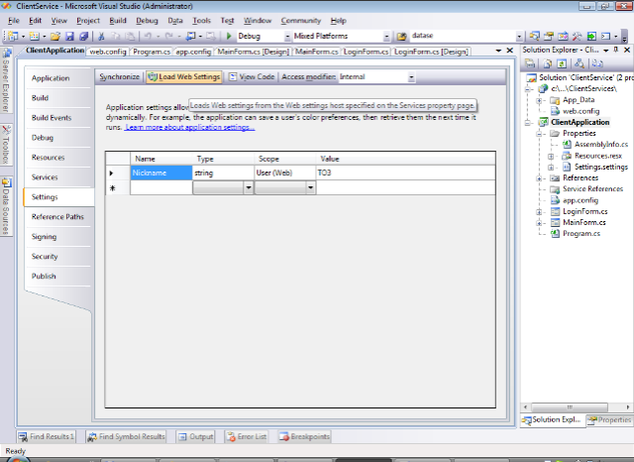Click the New Project toolbar icon

(13, 37)
